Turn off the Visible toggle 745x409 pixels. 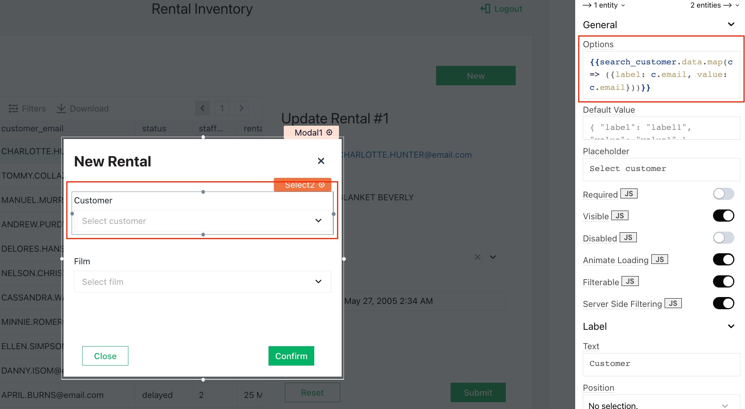[x=723, y=216]
